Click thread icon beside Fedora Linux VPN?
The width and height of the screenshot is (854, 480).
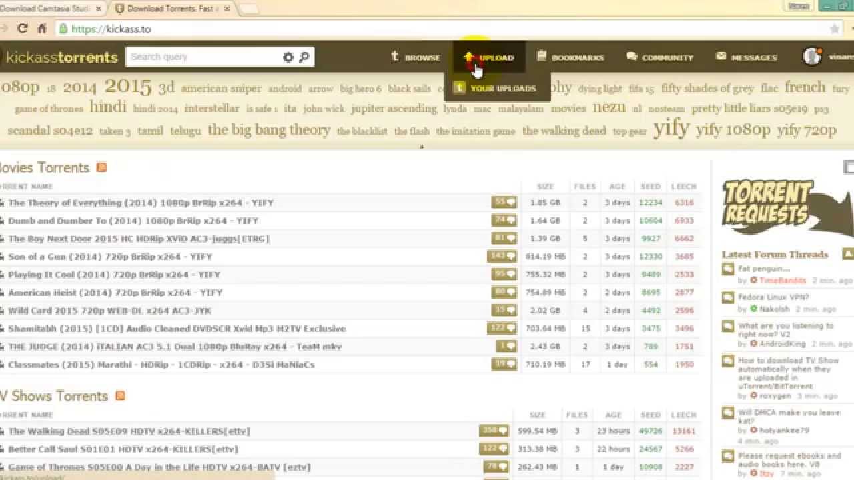pos(728,298)
